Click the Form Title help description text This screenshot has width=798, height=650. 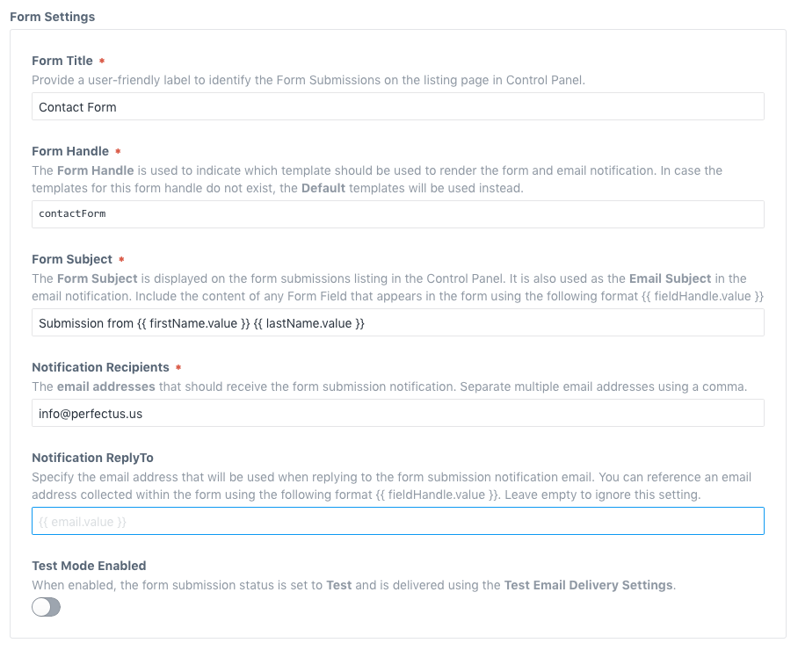pyautogui.click(x=308, y=80)
